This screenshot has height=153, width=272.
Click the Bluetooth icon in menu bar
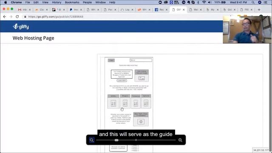[198, 3]
